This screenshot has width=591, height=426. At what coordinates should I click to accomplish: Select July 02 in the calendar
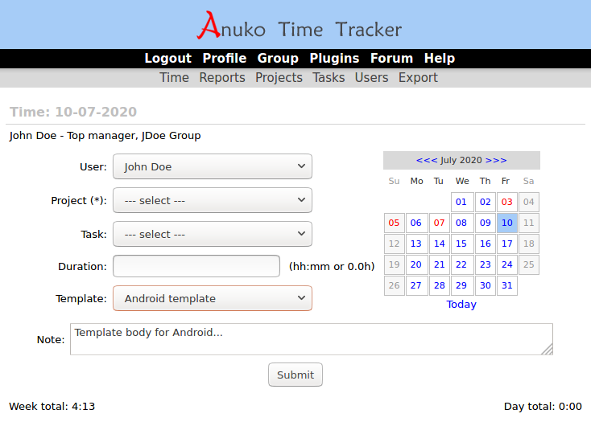click(485, 202)
